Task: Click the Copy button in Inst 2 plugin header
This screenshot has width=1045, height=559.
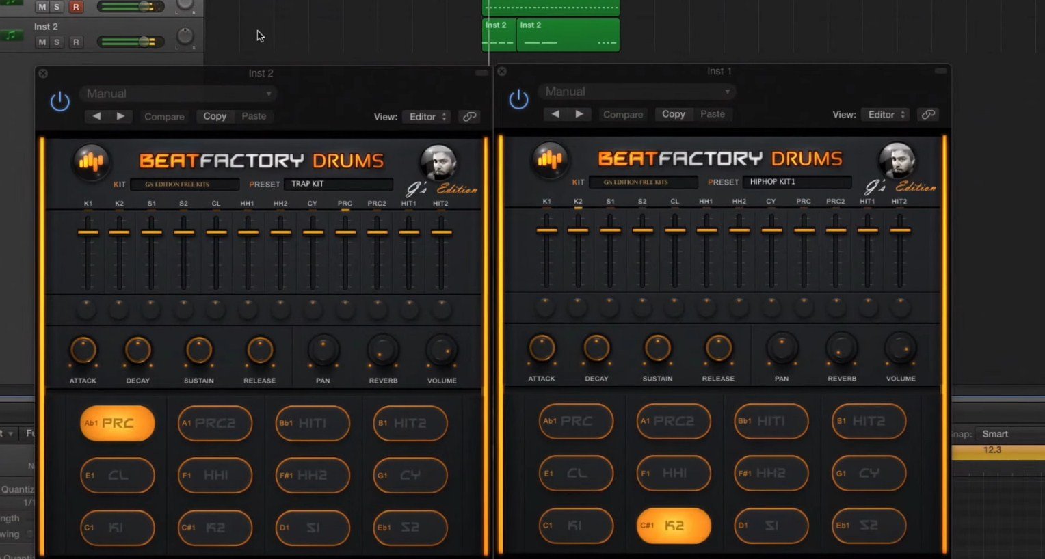Action: (x=215, y=116)
